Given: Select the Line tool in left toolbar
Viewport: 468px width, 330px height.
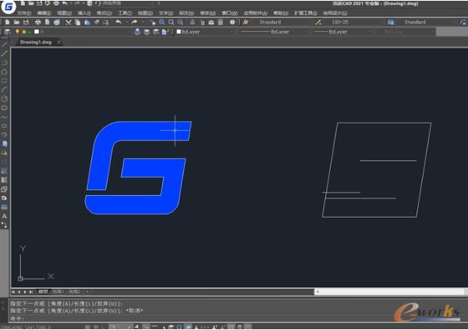Looking at the screenshot, I should [4, 44].
